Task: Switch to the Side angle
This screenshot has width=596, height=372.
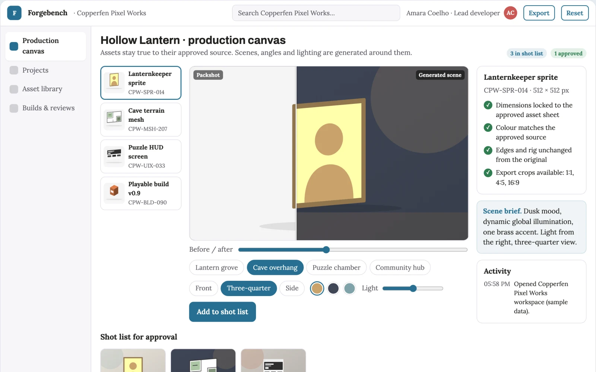Action: coord(292,288)
